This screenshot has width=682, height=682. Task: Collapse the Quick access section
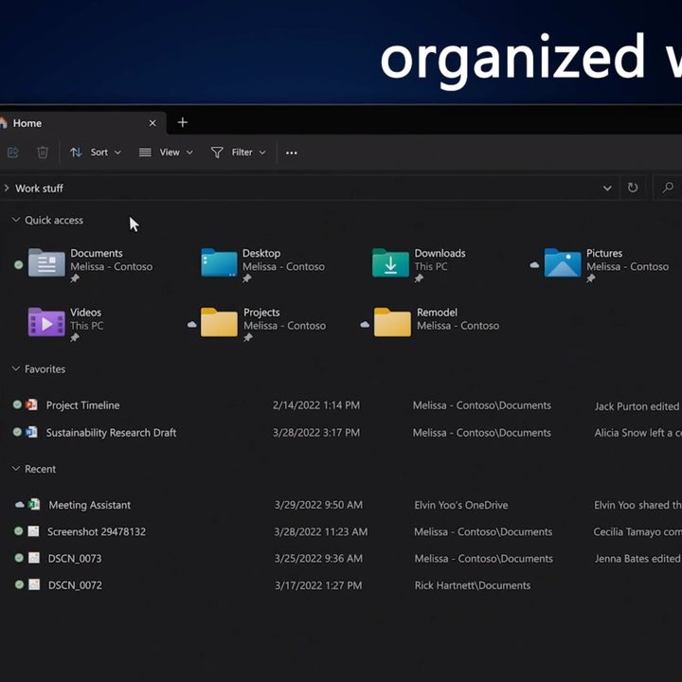pyautogui.click(x=16, y=220)
